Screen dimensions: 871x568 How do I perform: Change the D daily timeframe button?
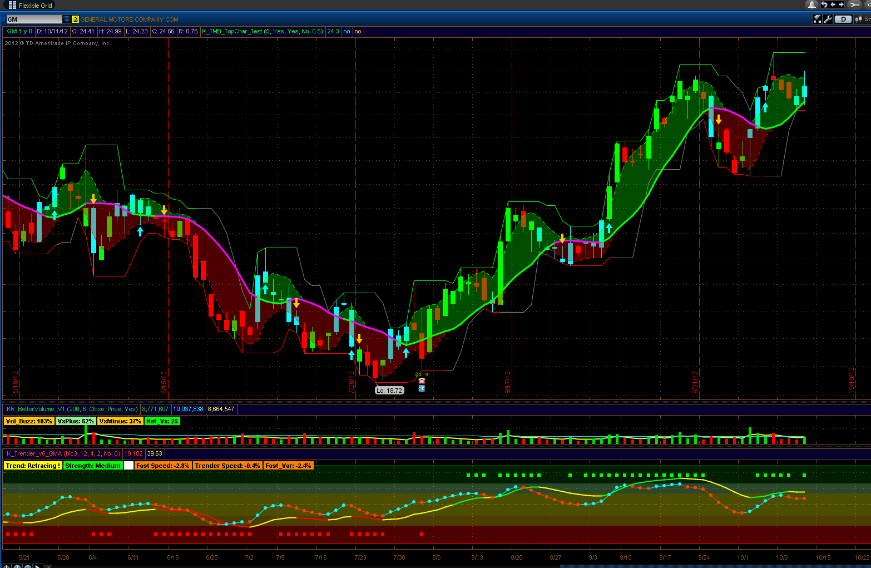[844, 19]
